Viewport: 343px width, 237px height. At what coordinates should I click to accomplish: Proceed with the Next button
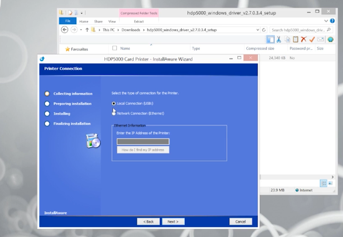point(173,221)
